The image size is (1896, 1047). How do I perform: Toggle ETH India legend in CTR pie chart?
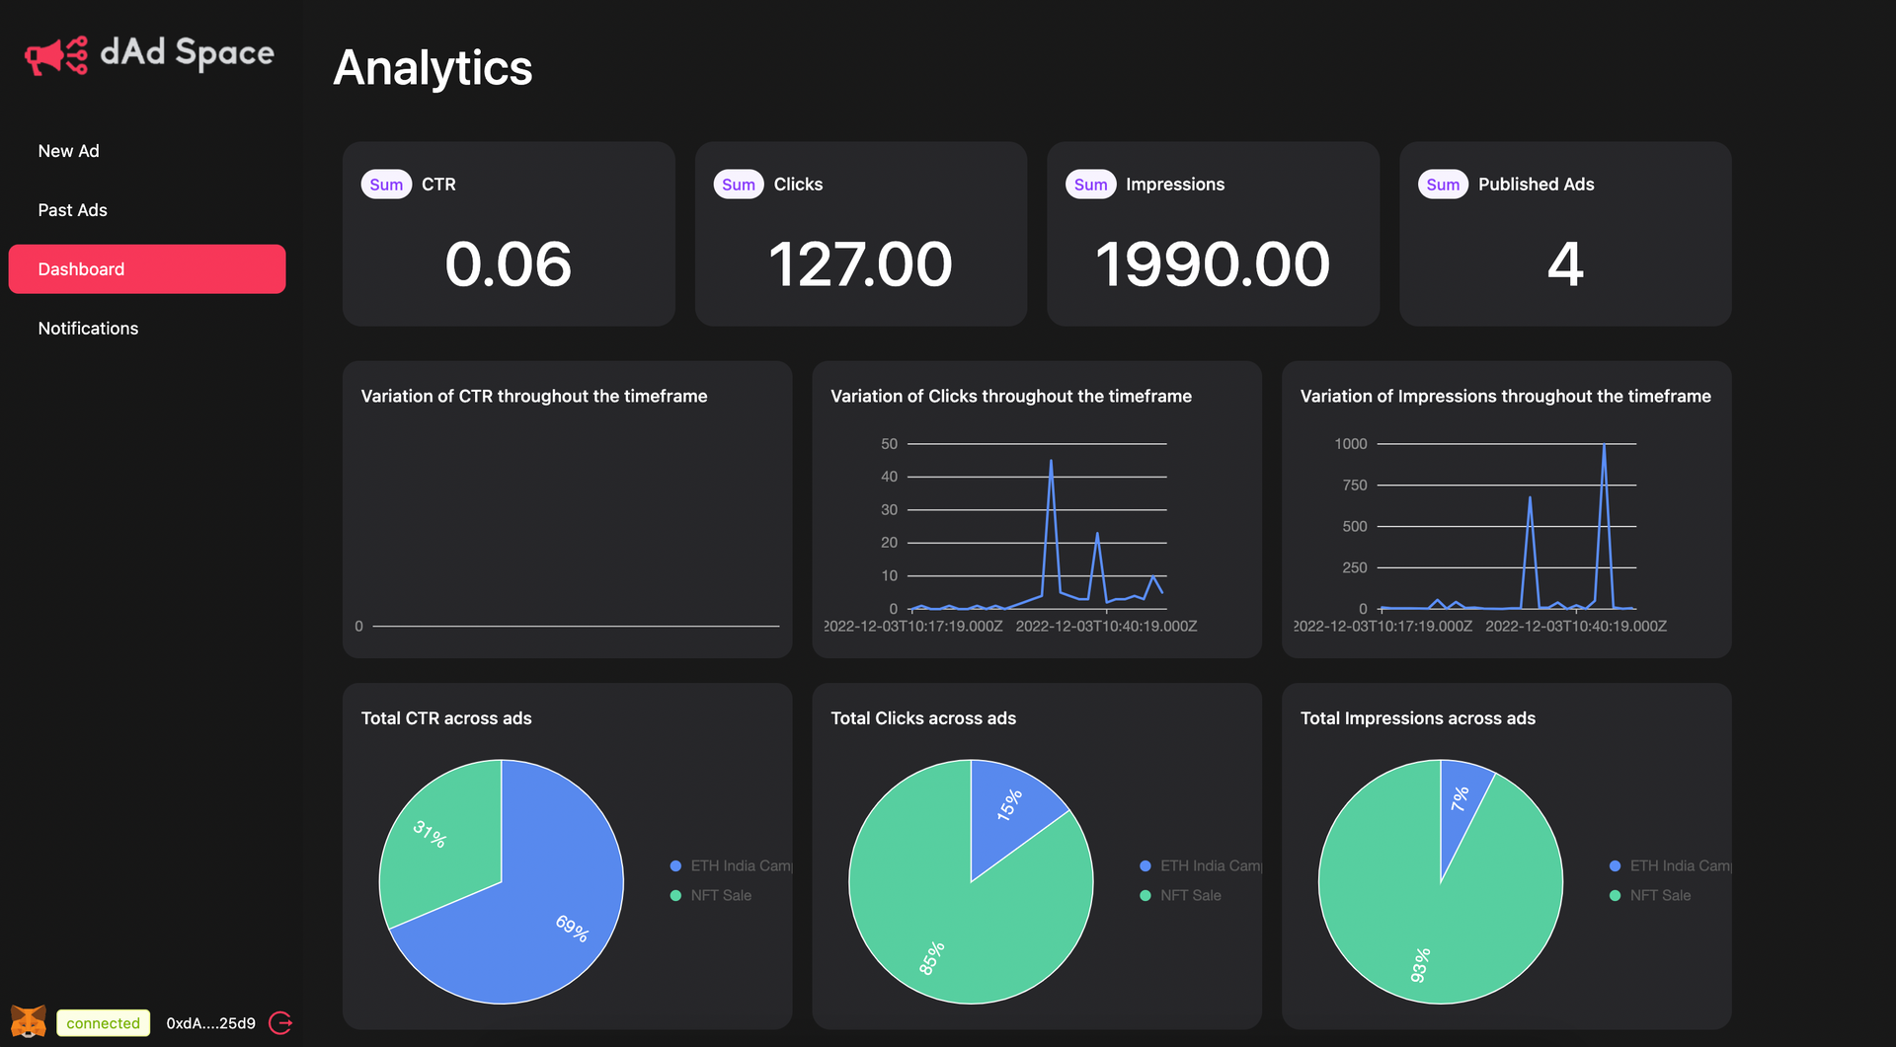click(x=732, y=865)
